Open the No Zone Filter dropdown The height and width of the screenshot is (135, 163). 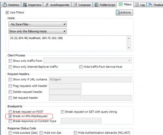37,24
